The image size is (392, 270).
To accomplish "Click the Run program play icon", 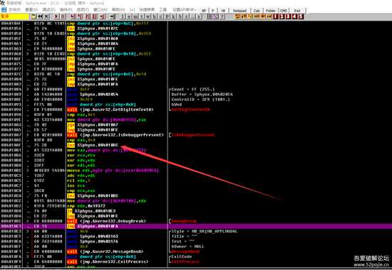I will pos(56,17).
